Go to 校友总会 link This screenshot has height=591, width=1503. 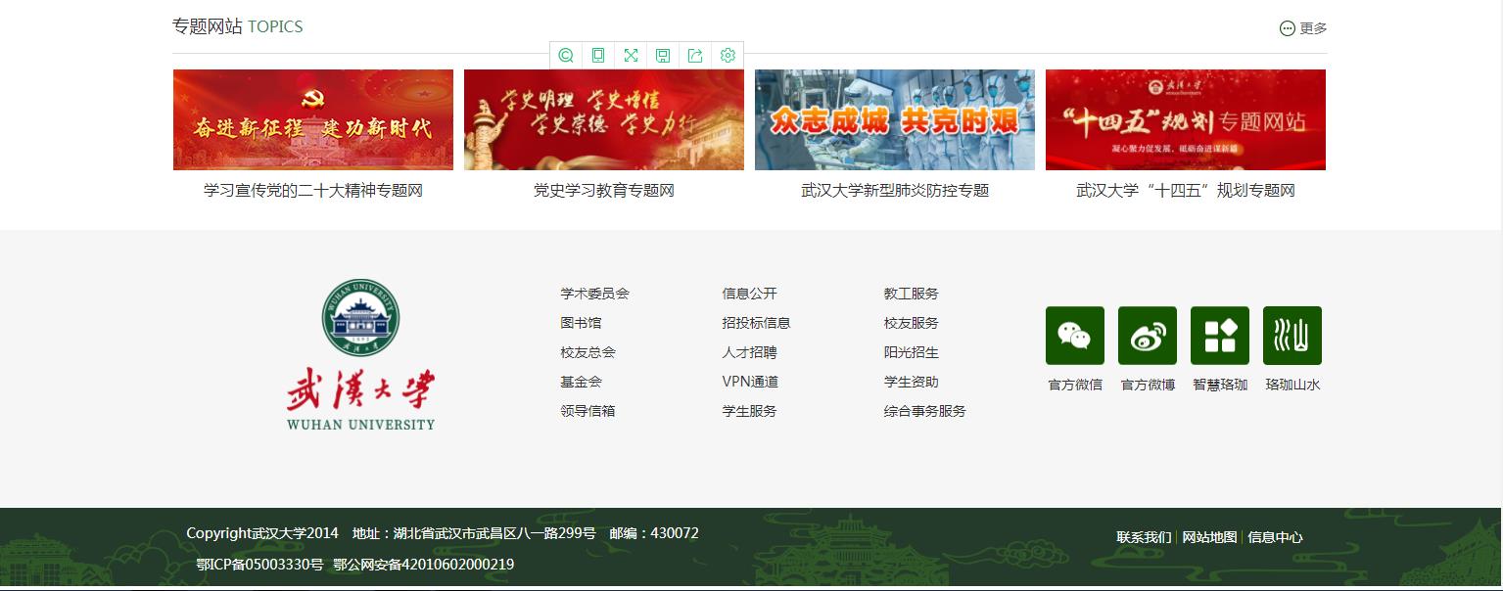pos(588,352)
